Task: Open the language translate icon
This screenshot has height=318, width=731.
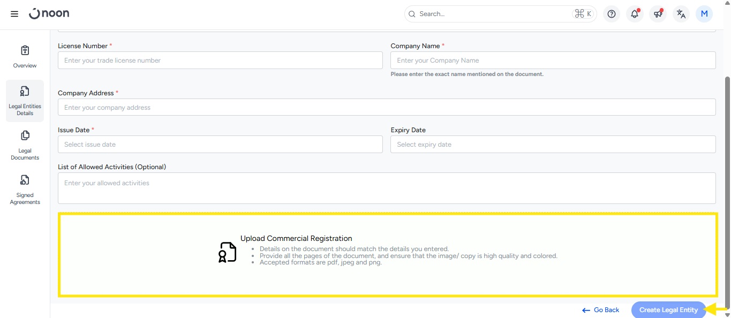Action: [x=681, y=14]
